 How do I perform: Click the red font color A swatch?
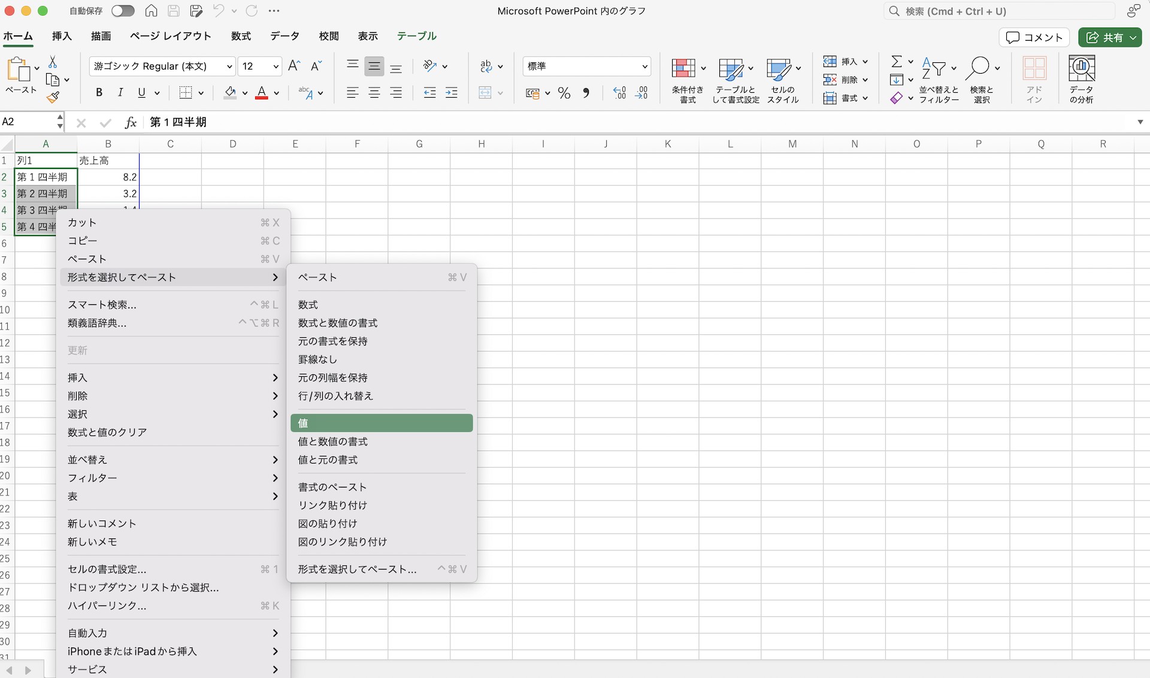pyautogui.click(x=262, y=93)
